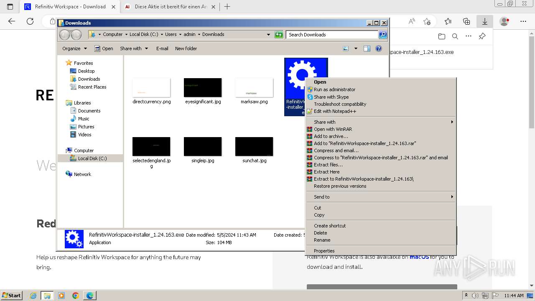Open Explorer help question mark icon
This screenshot has width=535, height=301.
(379, 48)
